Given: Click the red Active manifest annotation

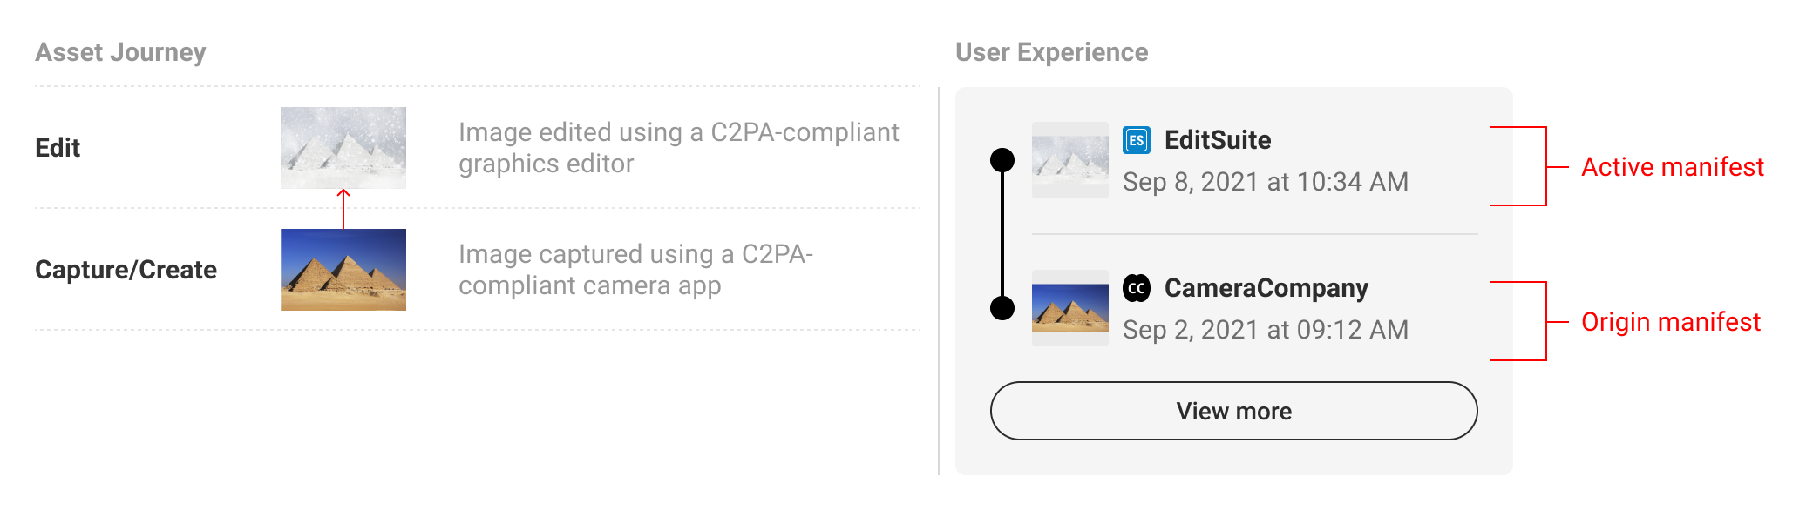Looking at the screenshot, I should 1673,167.
